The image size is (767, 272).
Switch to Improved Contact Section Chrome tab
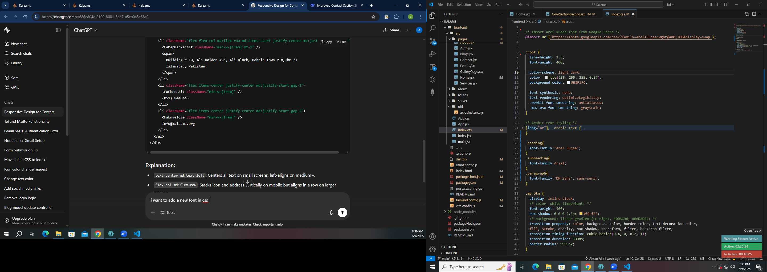[x=336, y=5]
